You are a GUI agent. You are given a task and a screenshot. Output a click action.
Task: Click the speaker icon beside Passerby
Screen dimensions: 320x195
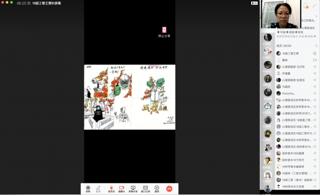pyautogui.click(x=315, y=93)
